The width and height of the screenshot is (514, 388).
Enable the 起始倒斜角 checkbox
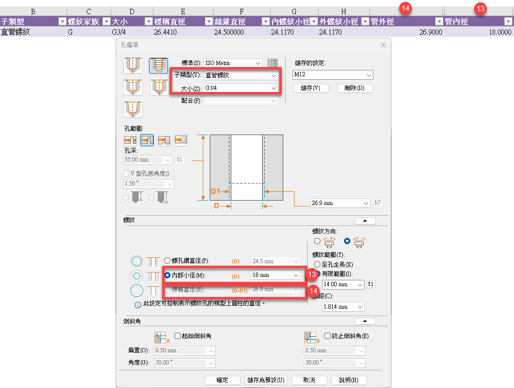coord(178,336)
